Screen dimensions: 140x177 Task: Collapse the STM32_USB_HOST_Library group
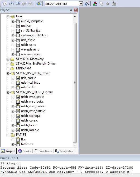8,92
